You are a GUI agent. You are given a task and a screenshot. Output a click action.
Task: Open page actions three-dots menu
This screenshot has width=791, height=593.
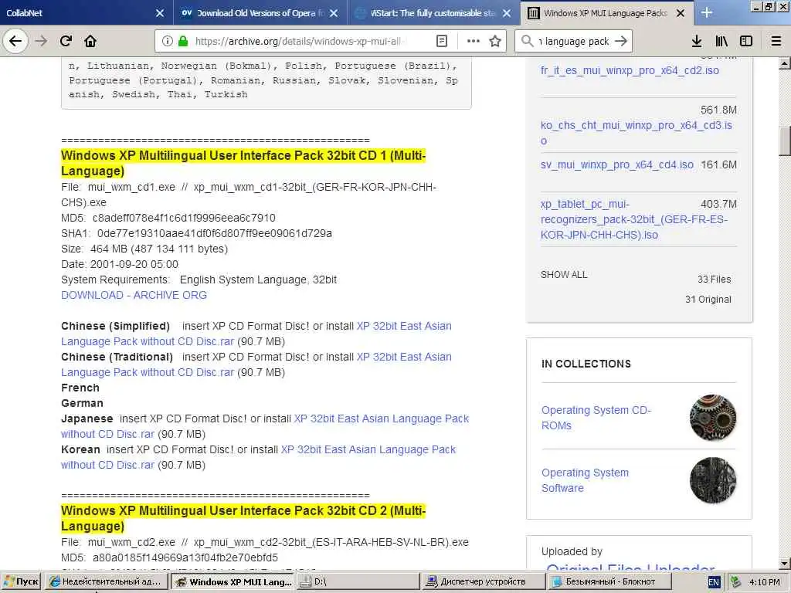click(474, 42)
